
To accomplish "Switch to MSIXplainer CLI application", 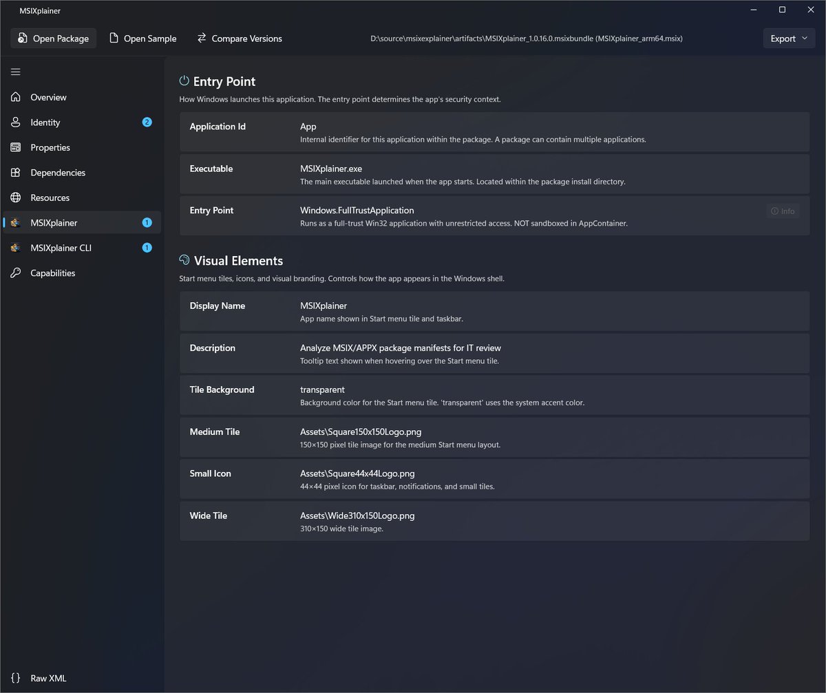I will (x=82, y=248).
